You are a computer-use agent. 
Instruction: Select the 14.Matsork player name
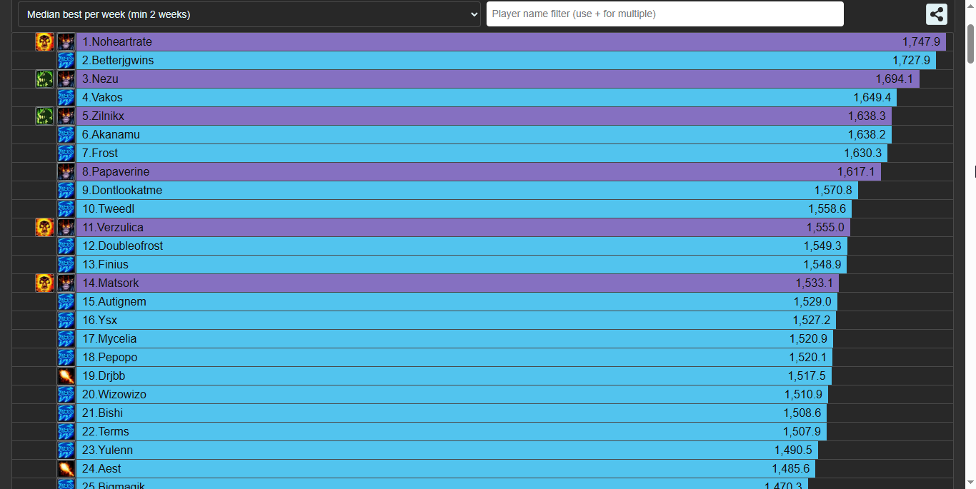click(111, 283)
